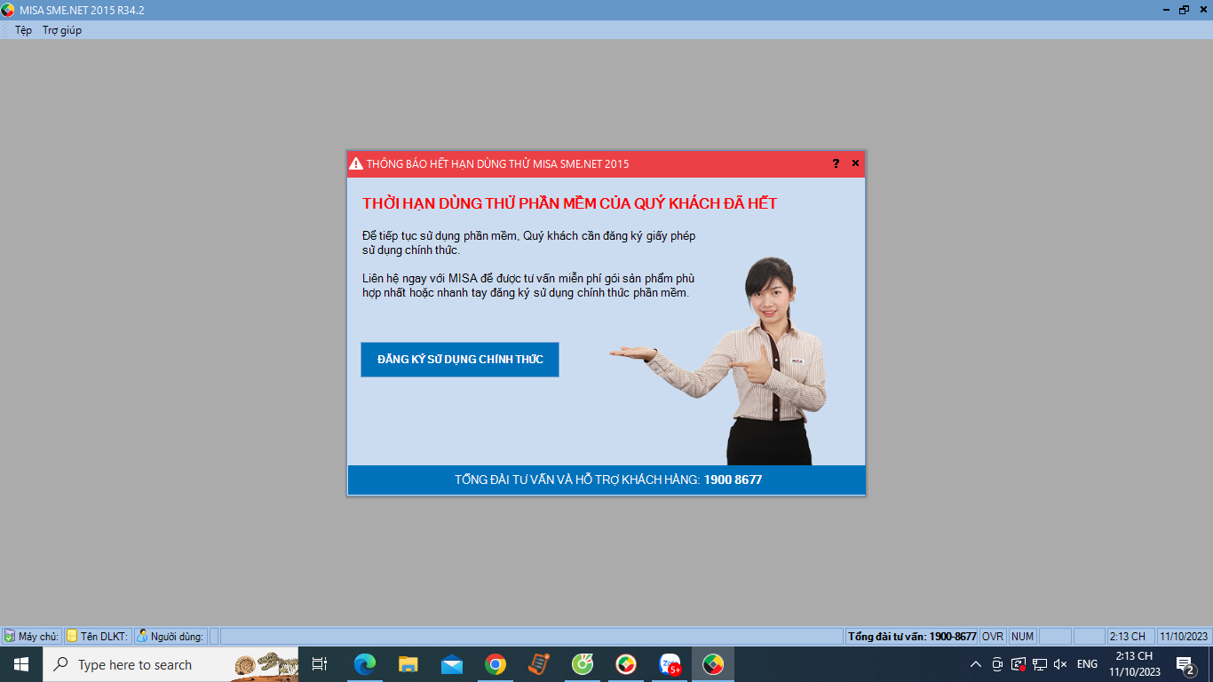
Task: Click the Type here to search box
Action: 170,664
